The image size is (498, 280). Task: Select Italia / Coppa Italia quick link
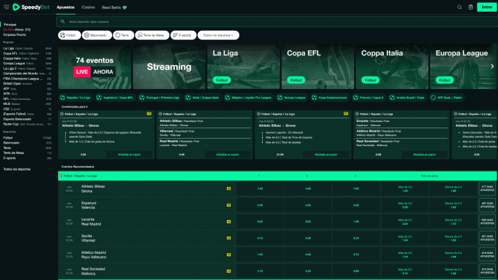(x=203, y=97)
